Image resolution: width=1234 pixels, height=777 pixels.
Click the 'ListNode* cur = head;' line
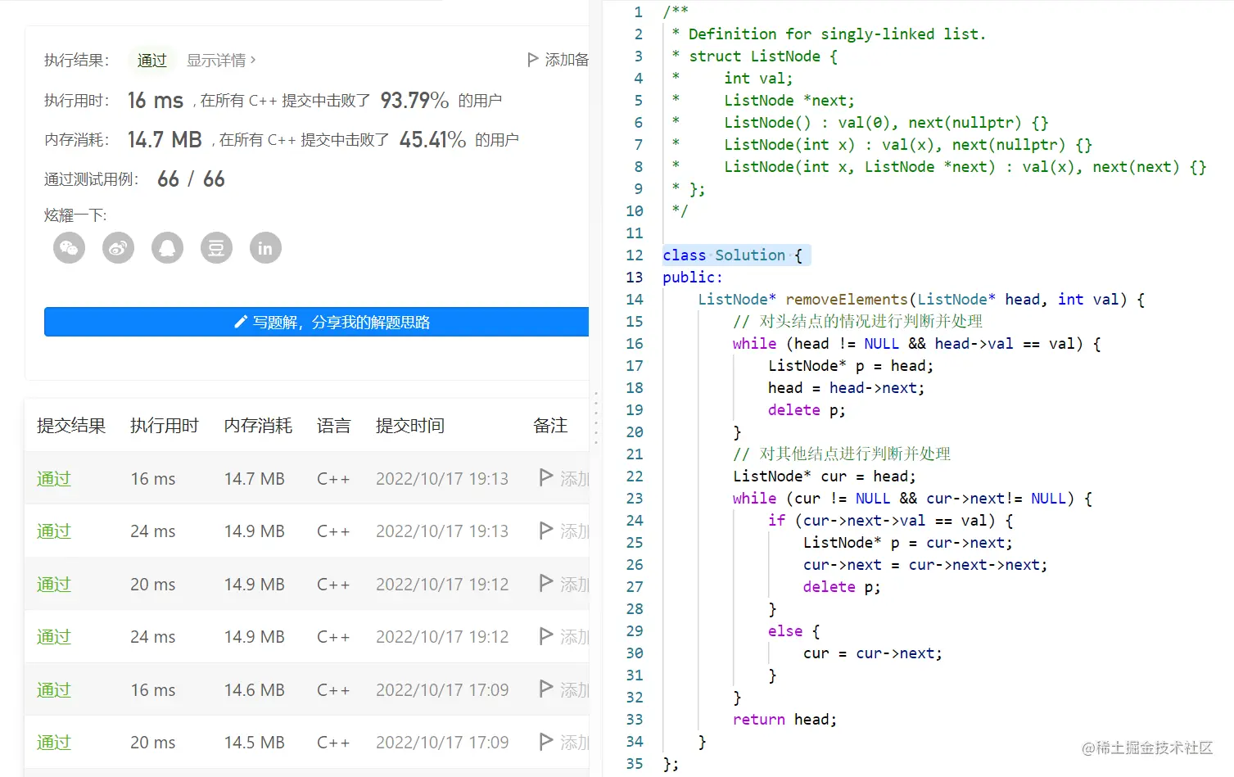point(825,477)
